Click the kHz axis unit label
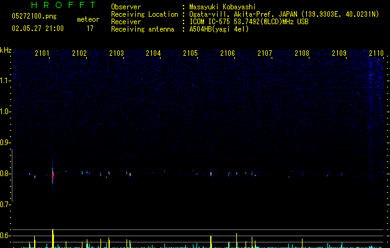The image size is (390, 248). coord(6,50)
